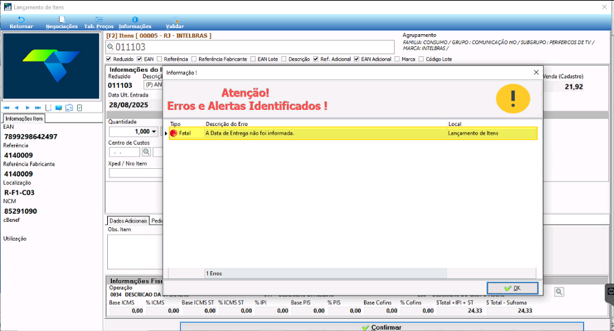Open Tab. Preços in the toolbar
Image resolution: width=614 pixels, height=331 pixels.
pos(99,23)
